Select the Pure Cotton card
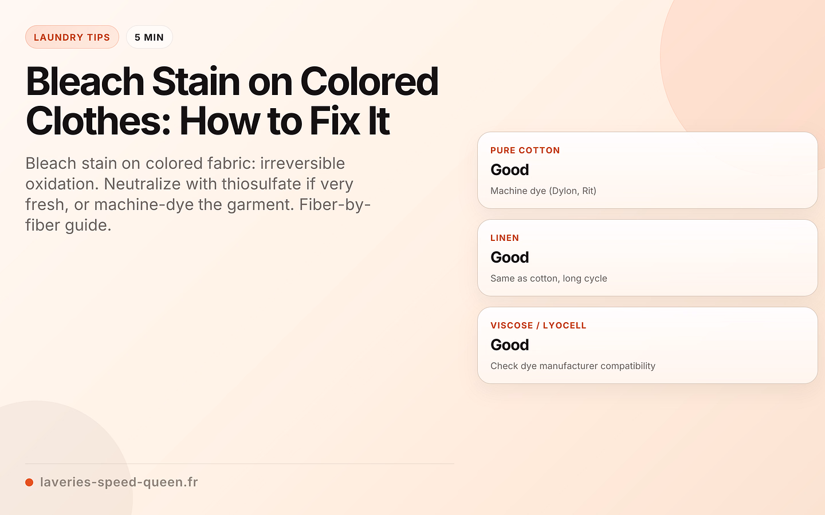This screenshot has width=825, height=515. (x=647, y=170)
